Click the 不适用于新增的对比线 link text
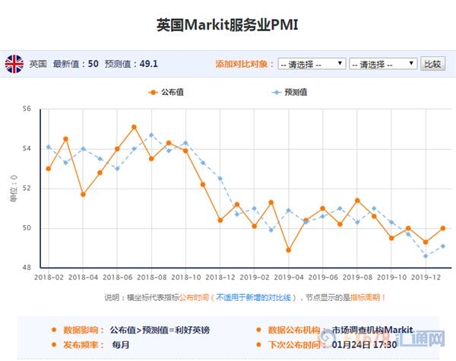The height and width of the screenshot is (361, 456). coord(252,297)
